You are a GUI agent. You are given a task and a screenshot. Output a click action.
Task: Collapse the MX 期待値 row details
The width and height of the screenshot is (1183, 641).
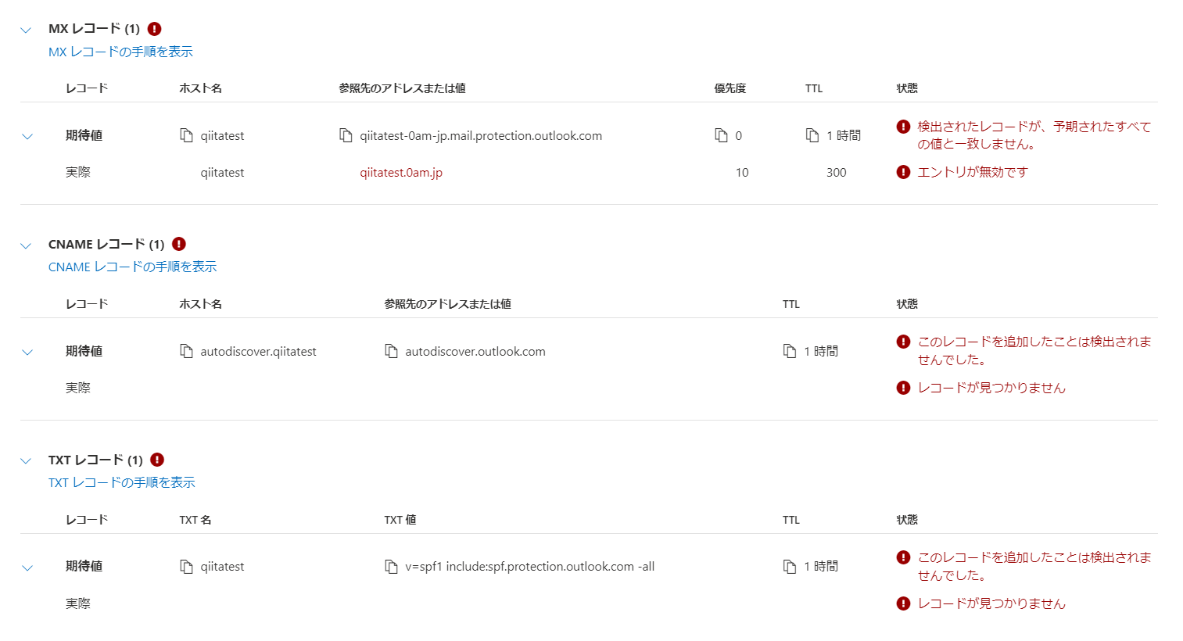point(27,136)
